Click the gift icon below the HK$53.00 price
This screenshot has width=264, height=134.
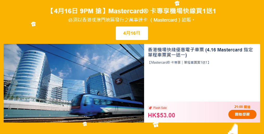(156, 125)
